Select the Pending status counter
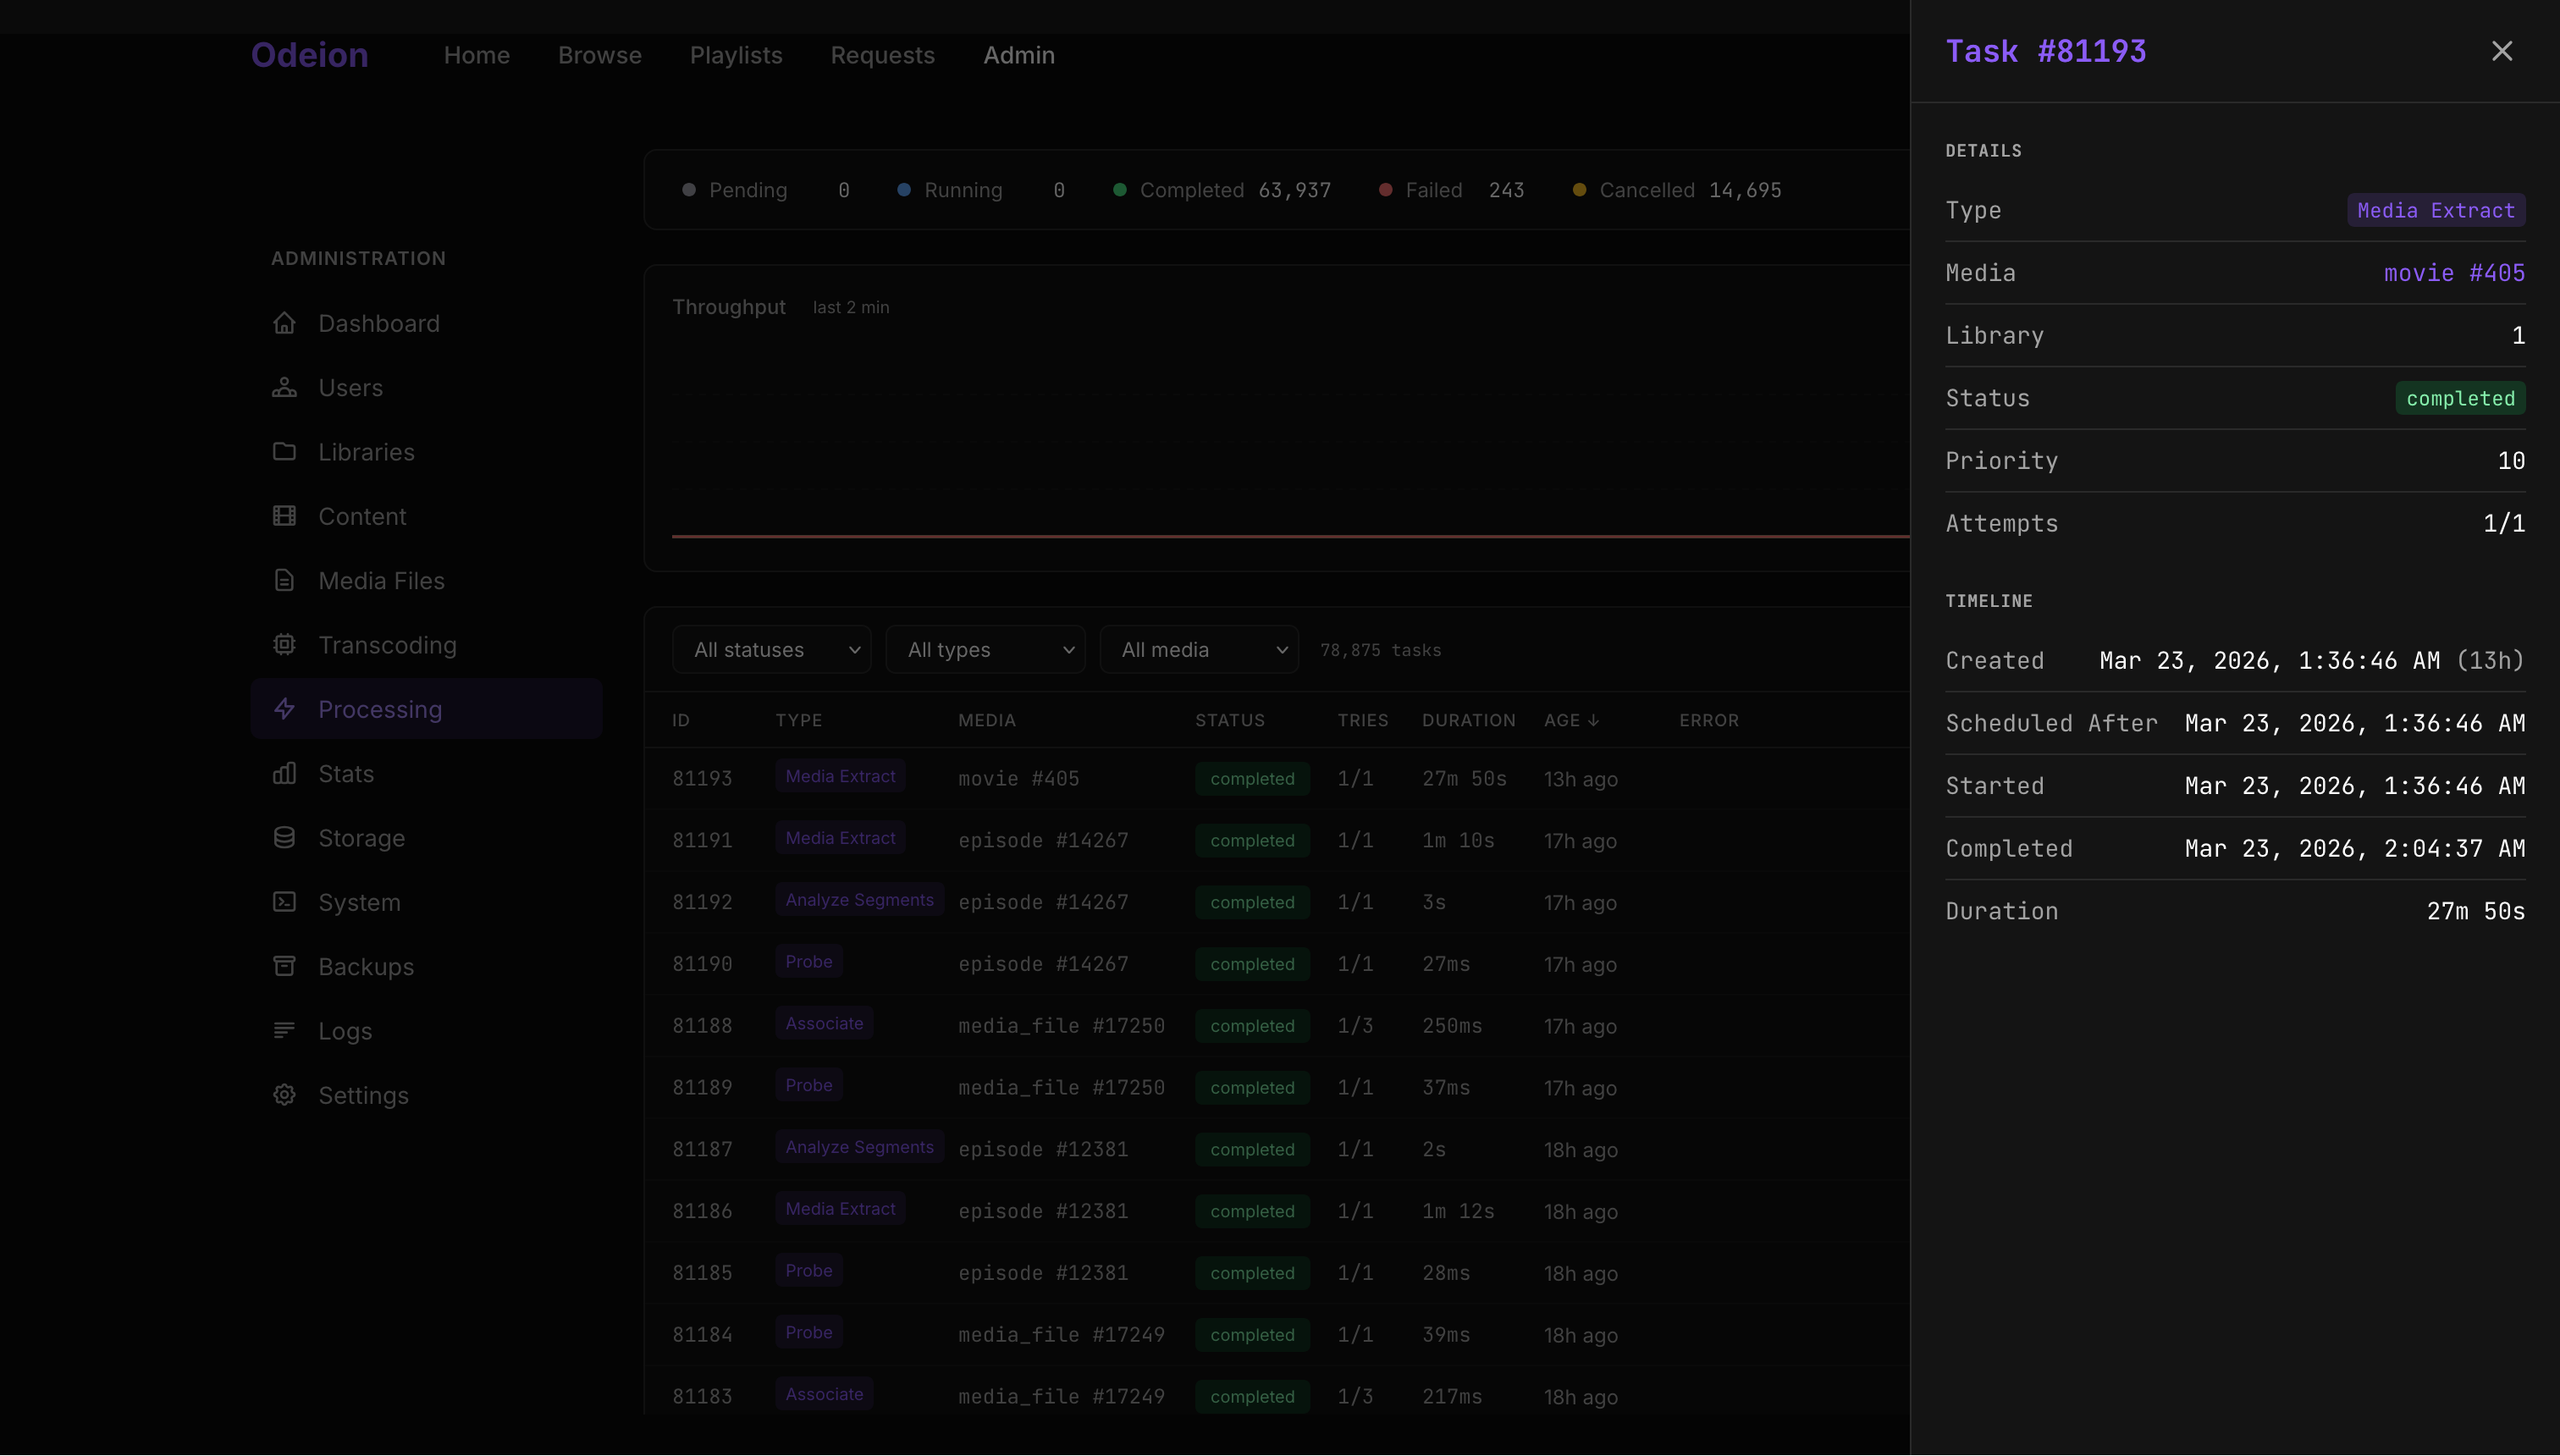This screenshot has width=2560, height=1456. coord(766,190)
